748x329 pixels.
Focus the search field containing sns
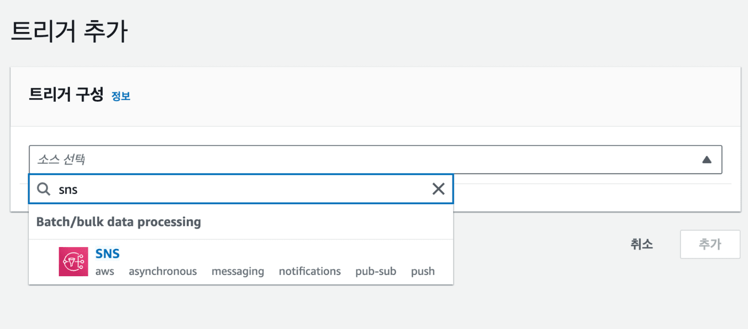236,189
